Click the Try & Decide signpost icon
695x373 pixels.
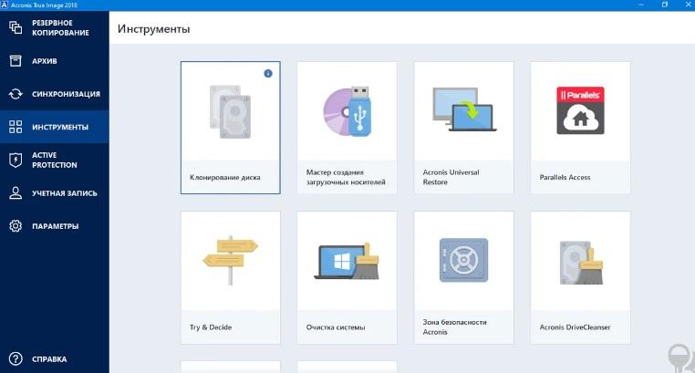(230, 261)
